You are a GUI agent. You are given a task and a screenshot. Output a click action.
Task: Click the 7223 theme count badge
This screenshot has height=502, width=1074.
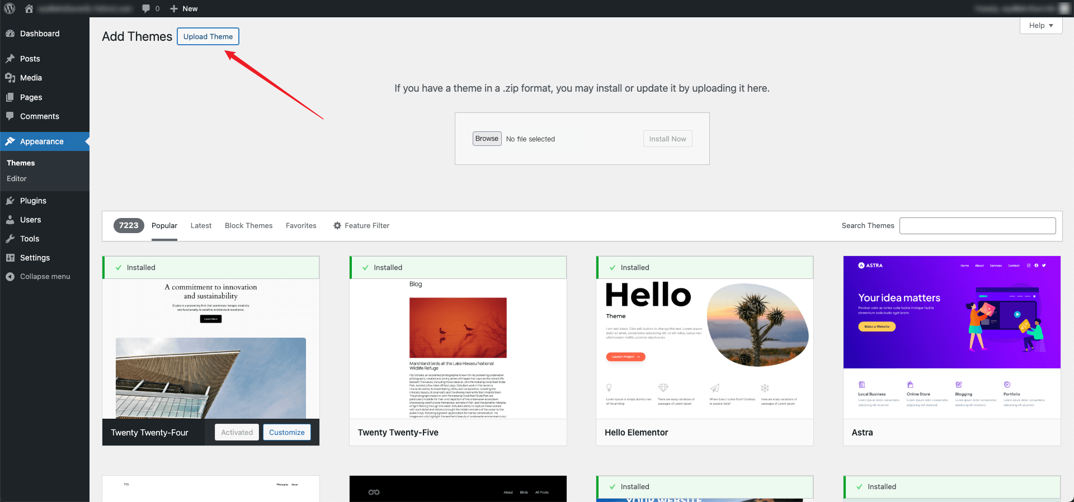pos(129,225)
